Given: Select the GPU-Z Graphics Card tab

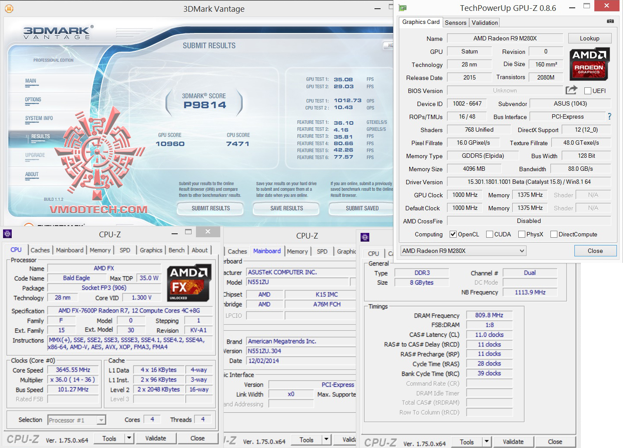Looking at the screenshot, I should click(x=421, y=22).
